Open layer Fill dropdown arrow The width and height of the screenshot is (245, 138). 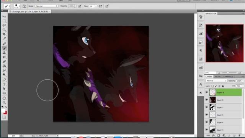coord(243,86)
